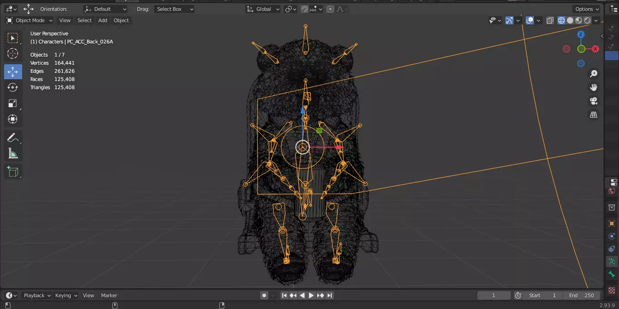
Task: Select the Annotate tool
Action: click(x=13, y=138)
